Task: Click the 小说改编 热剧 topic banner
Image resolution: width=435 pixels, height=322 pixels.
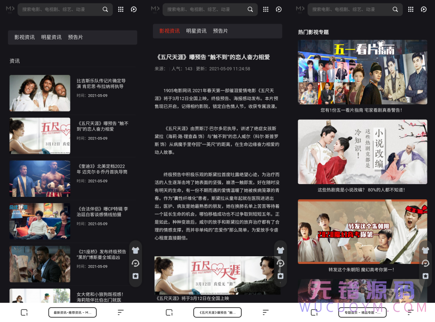Action: 362,151
